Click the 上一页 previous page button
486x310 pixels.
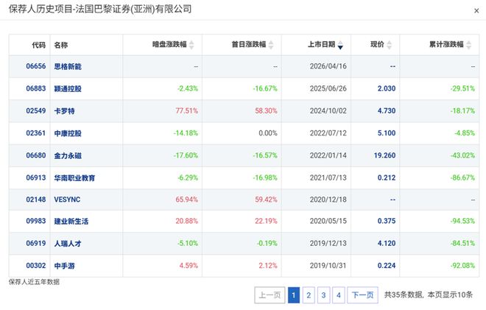(x=269, y=295)
